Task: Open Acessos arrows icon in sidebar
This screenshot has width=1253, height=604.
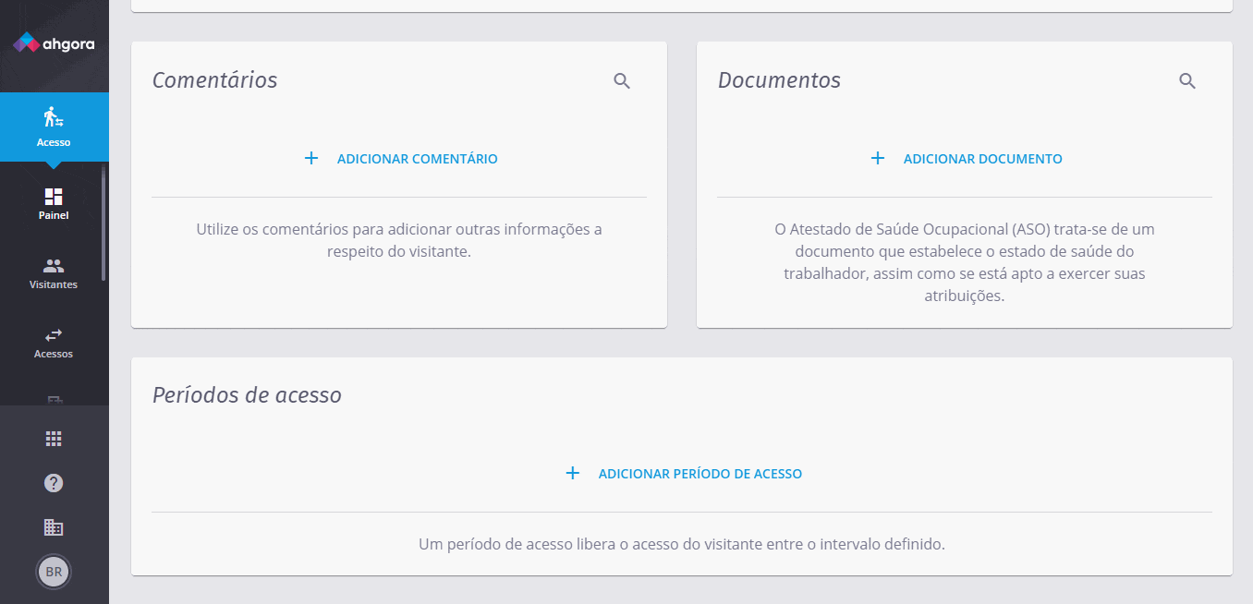Action: (54, 334)
